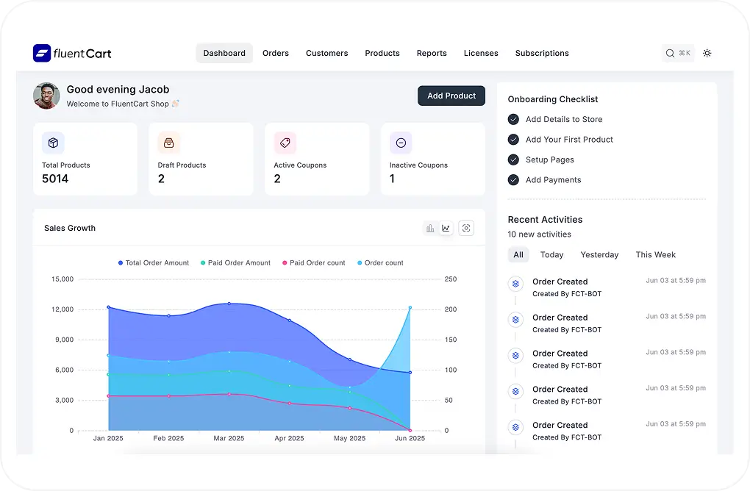Toggle the Order count legend series
Screen dimensions: 750x491
point(379,262)
